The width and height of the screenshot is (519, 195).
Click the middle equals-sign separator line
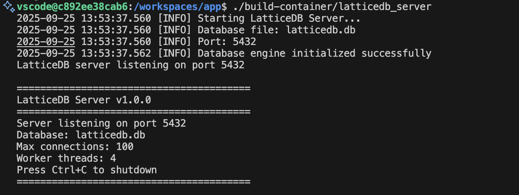pos(134,112)
